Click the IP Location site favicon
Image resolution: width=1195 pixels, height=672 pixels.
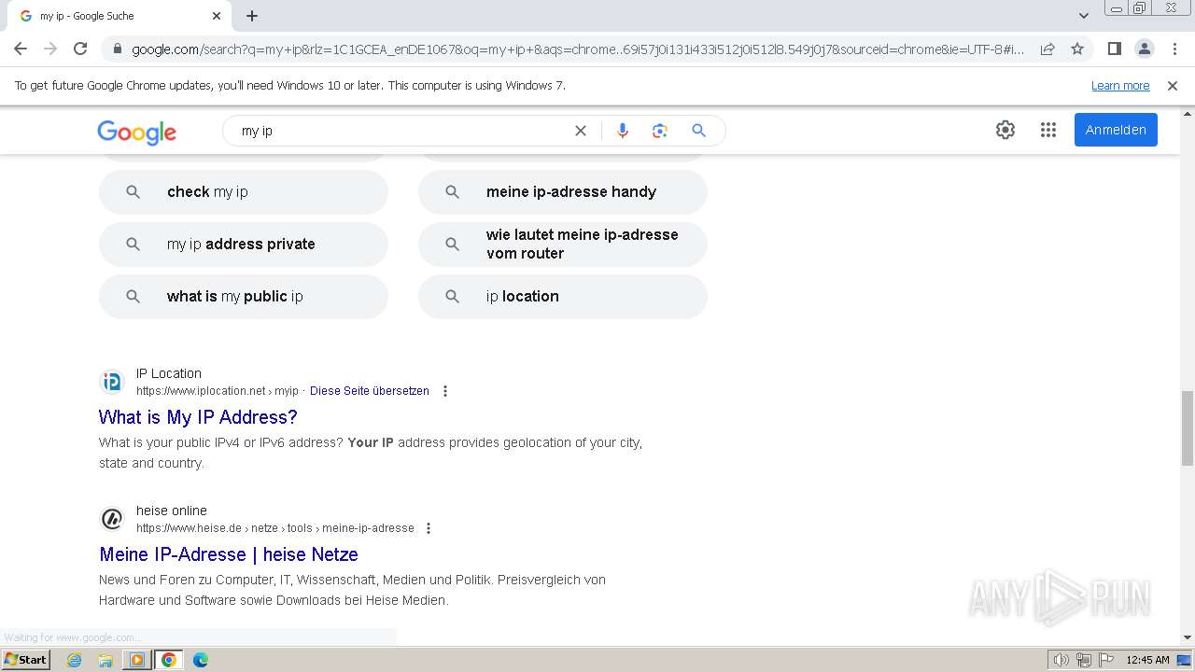pyautogui.click(x=112, y=382)
